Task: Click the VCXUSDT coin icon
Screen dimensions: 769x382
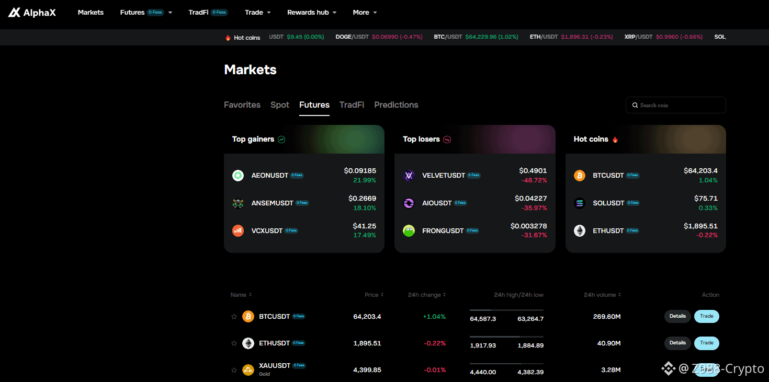Action: (238, 230)
